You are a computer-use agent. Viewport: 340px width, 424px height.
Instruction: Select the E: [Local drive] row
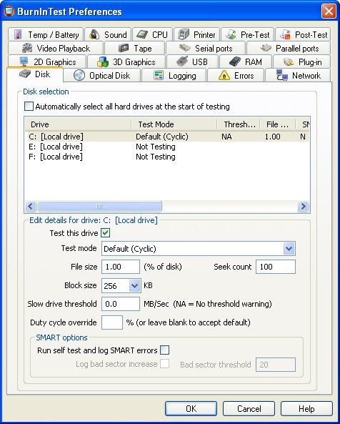pos(167,147)
